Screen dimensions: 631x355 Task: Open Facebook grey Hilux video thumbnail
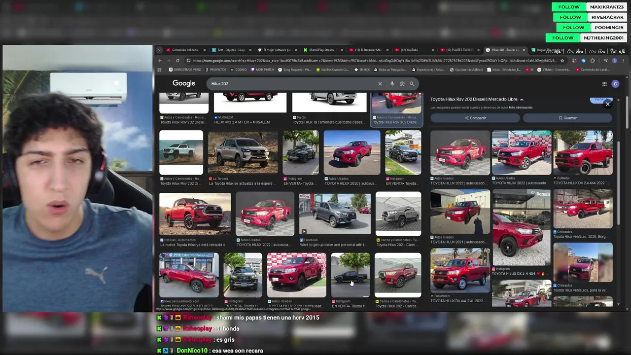pos(335,214)
